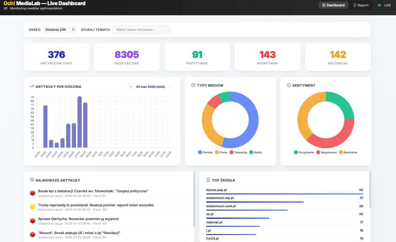Open the Raport tab
Screen dimensions: 396x242
(x=361, y=5)
